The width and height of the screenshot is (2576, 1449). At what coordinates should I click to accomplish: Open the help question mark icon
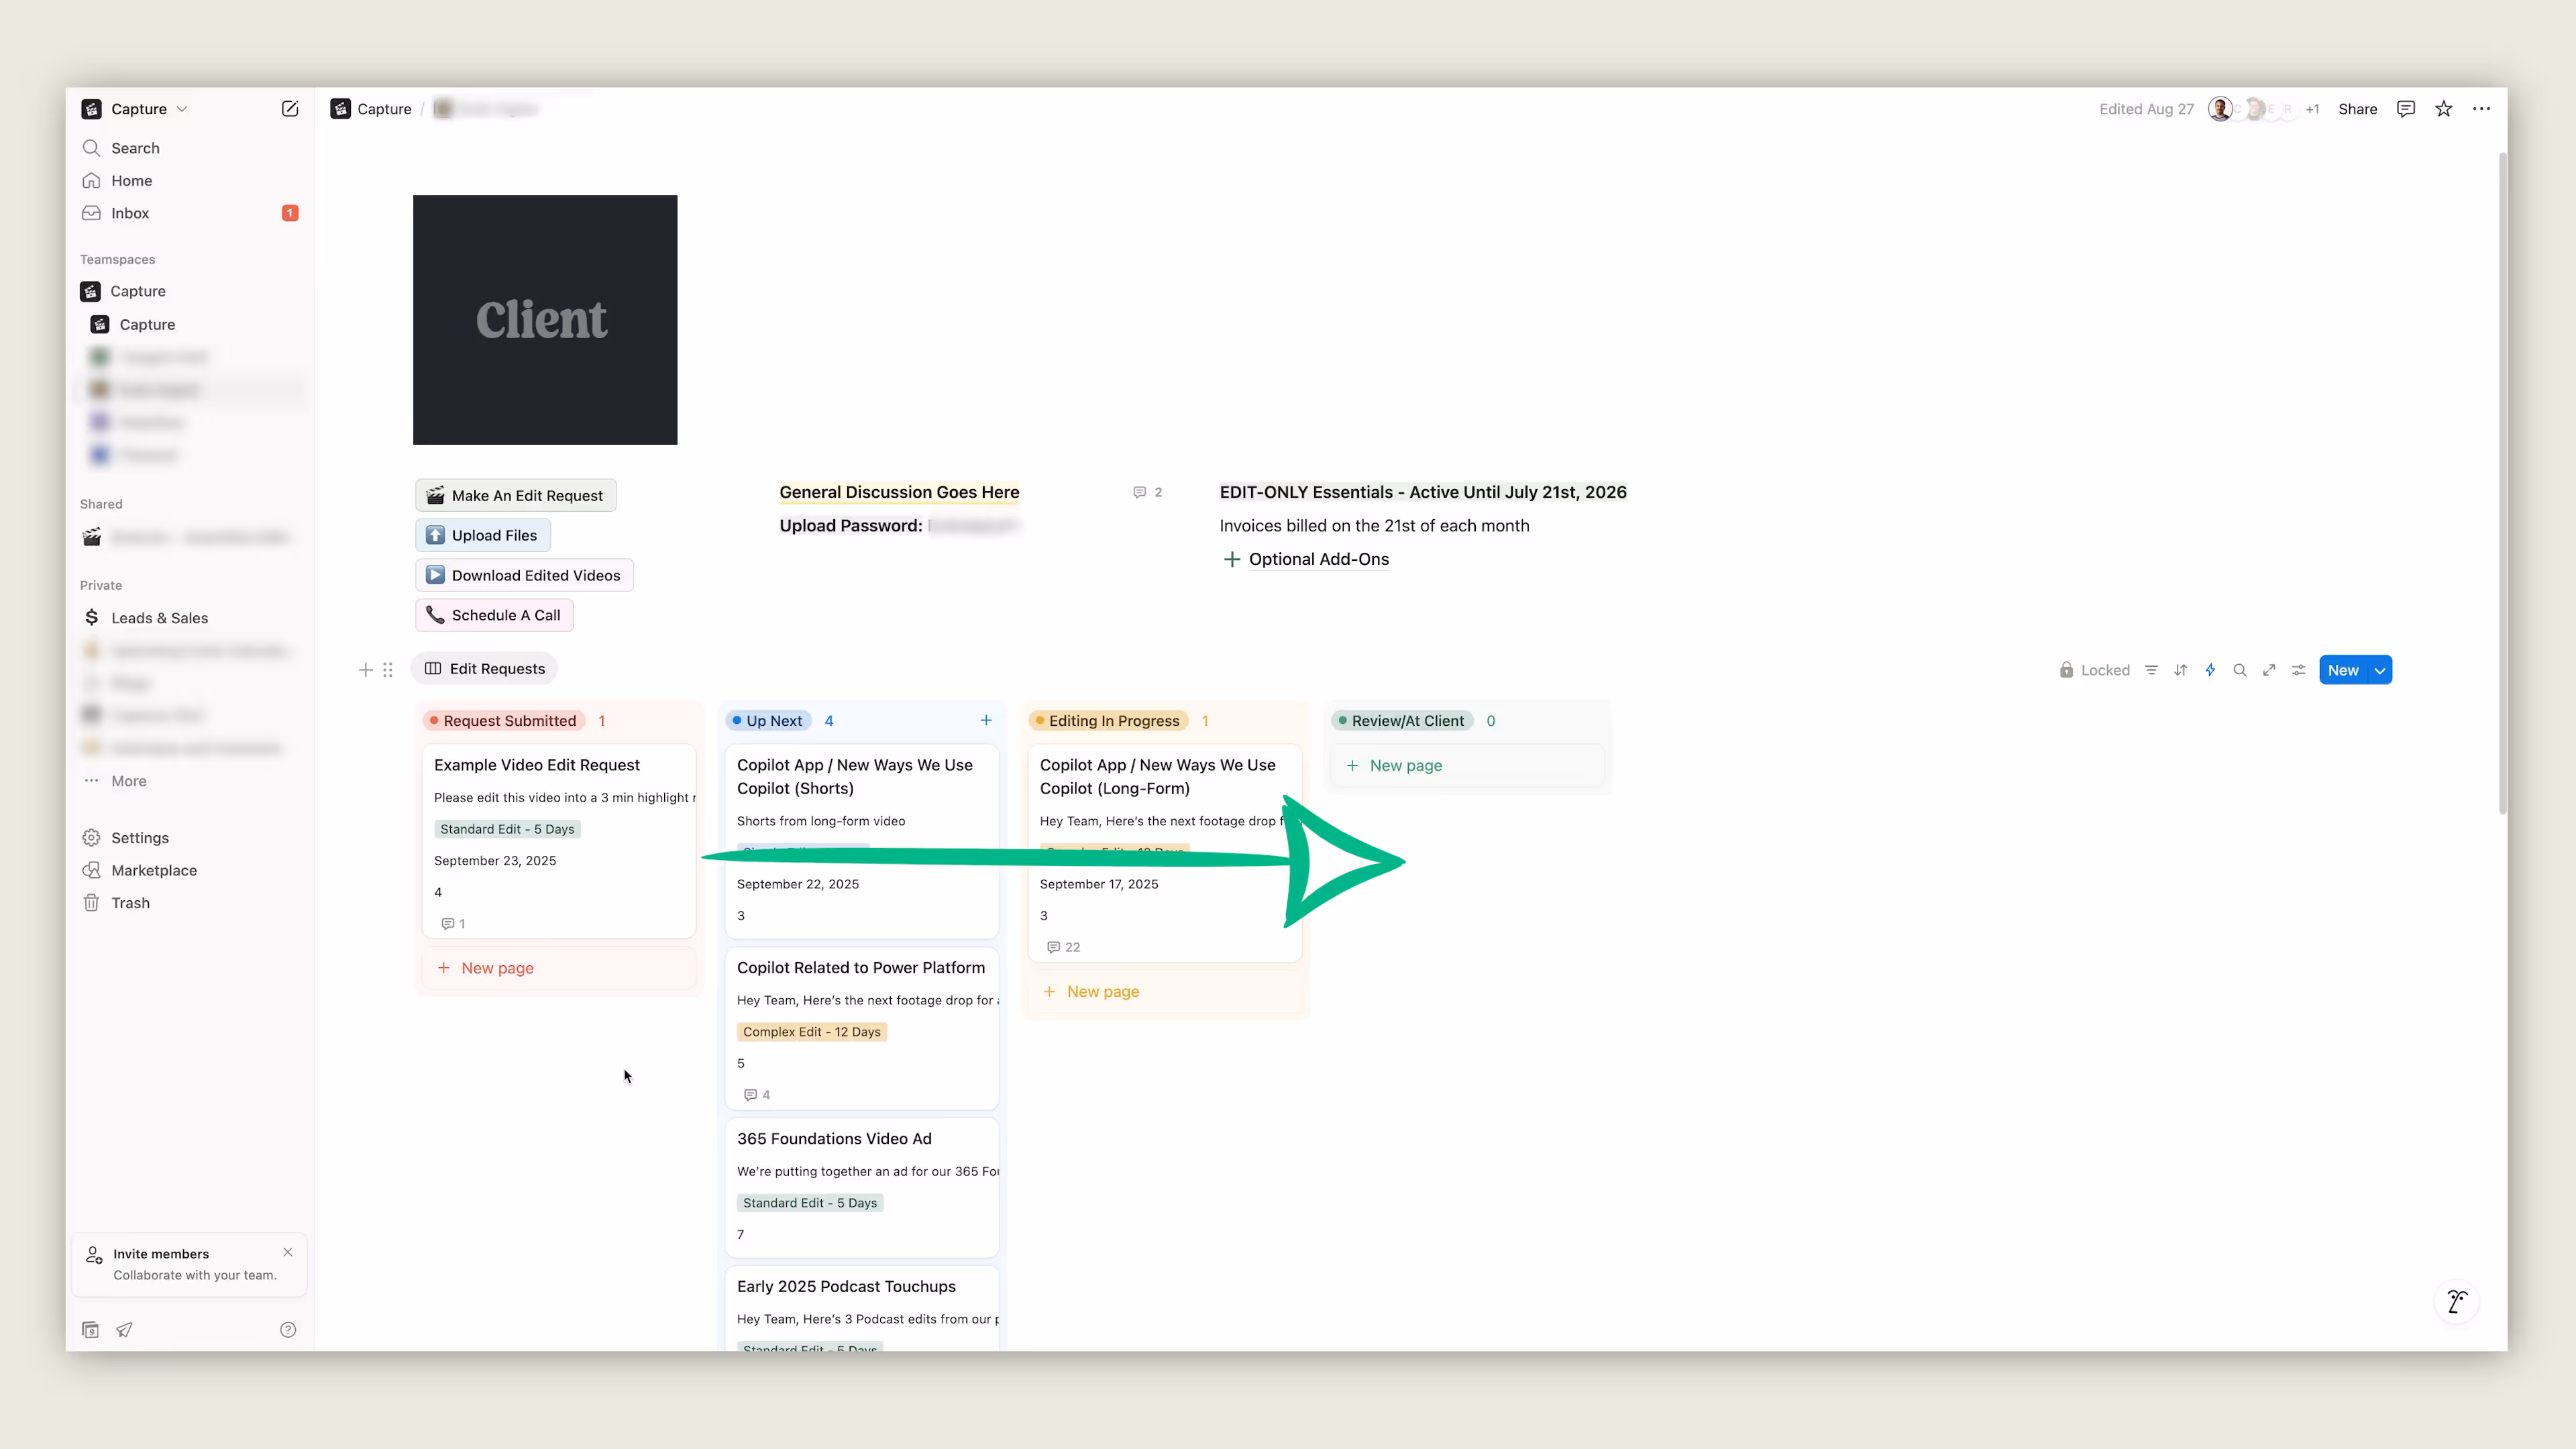tap(288, 1329)
